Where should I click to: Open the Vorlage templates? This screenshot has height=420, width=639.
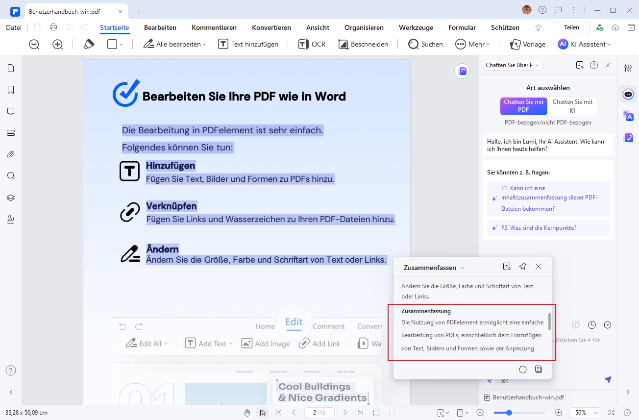tap(528, 44)
